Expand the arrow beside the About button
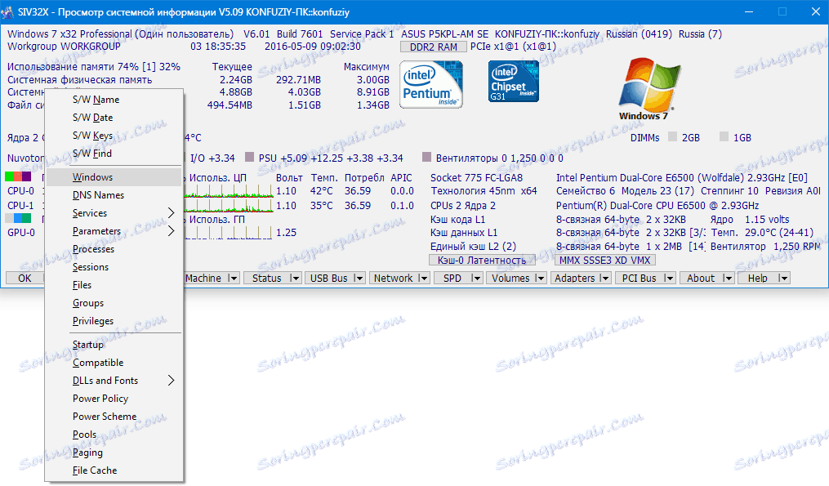Image resolution: width=829 pixels, height=486 pixels. 728,279
